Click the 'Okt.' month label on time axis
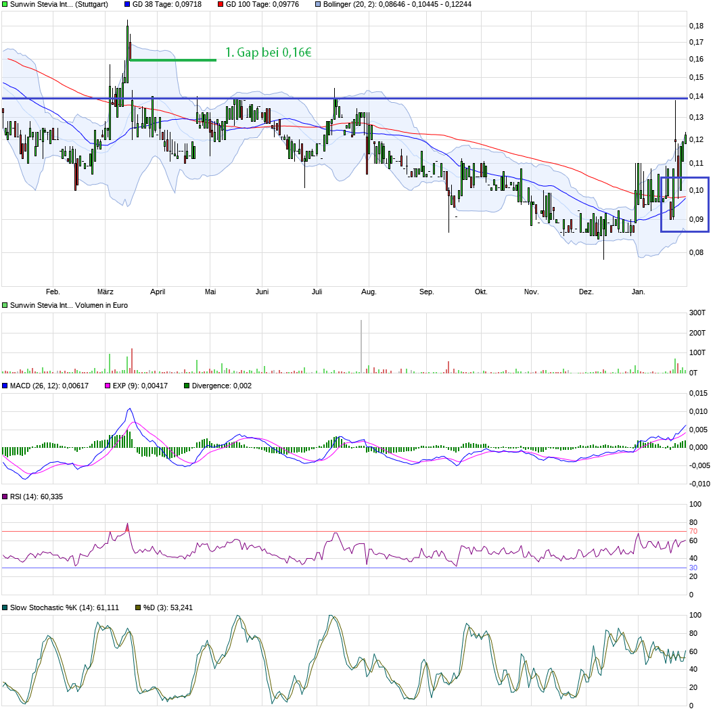Image resolution: width=715 pixels, height=713 pixels. click(481, 292)
